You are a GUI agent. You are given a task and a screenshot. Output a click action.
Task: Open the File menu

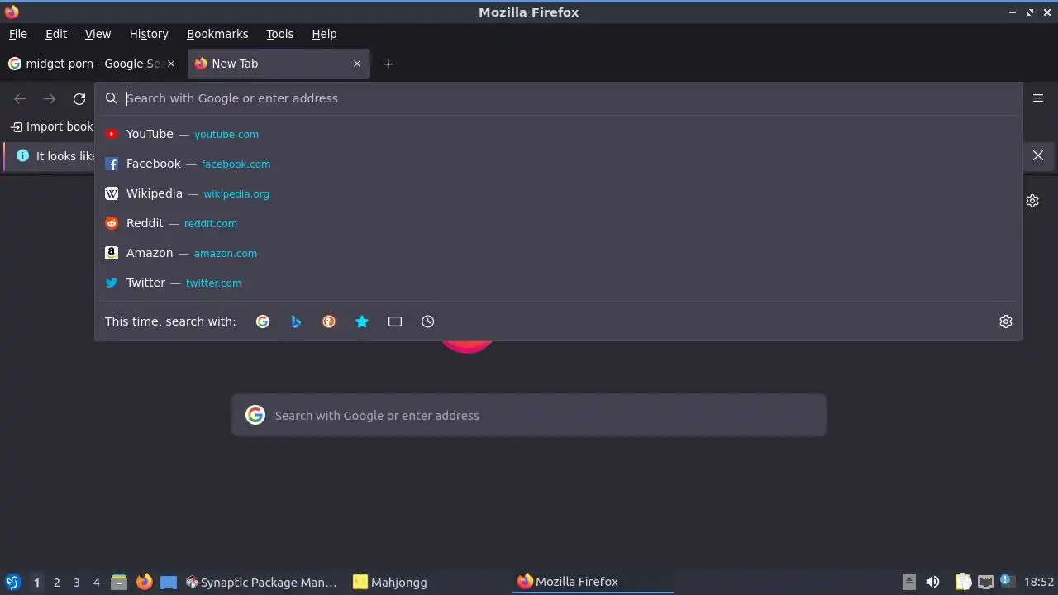(17, 34)
